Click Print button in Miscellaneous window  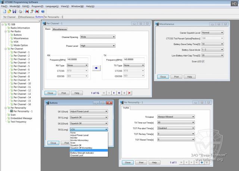[x=176, y=77]
